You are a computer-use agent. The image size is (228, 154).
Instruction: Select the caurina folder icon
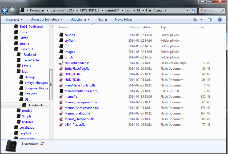point(61,35)
